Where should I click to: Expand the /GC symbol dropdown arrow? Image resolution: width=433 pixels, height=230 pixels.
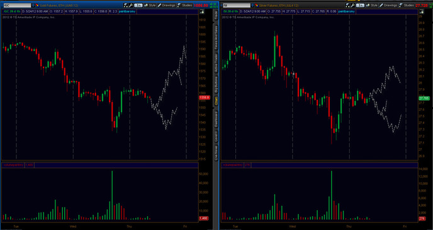coord(33,5)
